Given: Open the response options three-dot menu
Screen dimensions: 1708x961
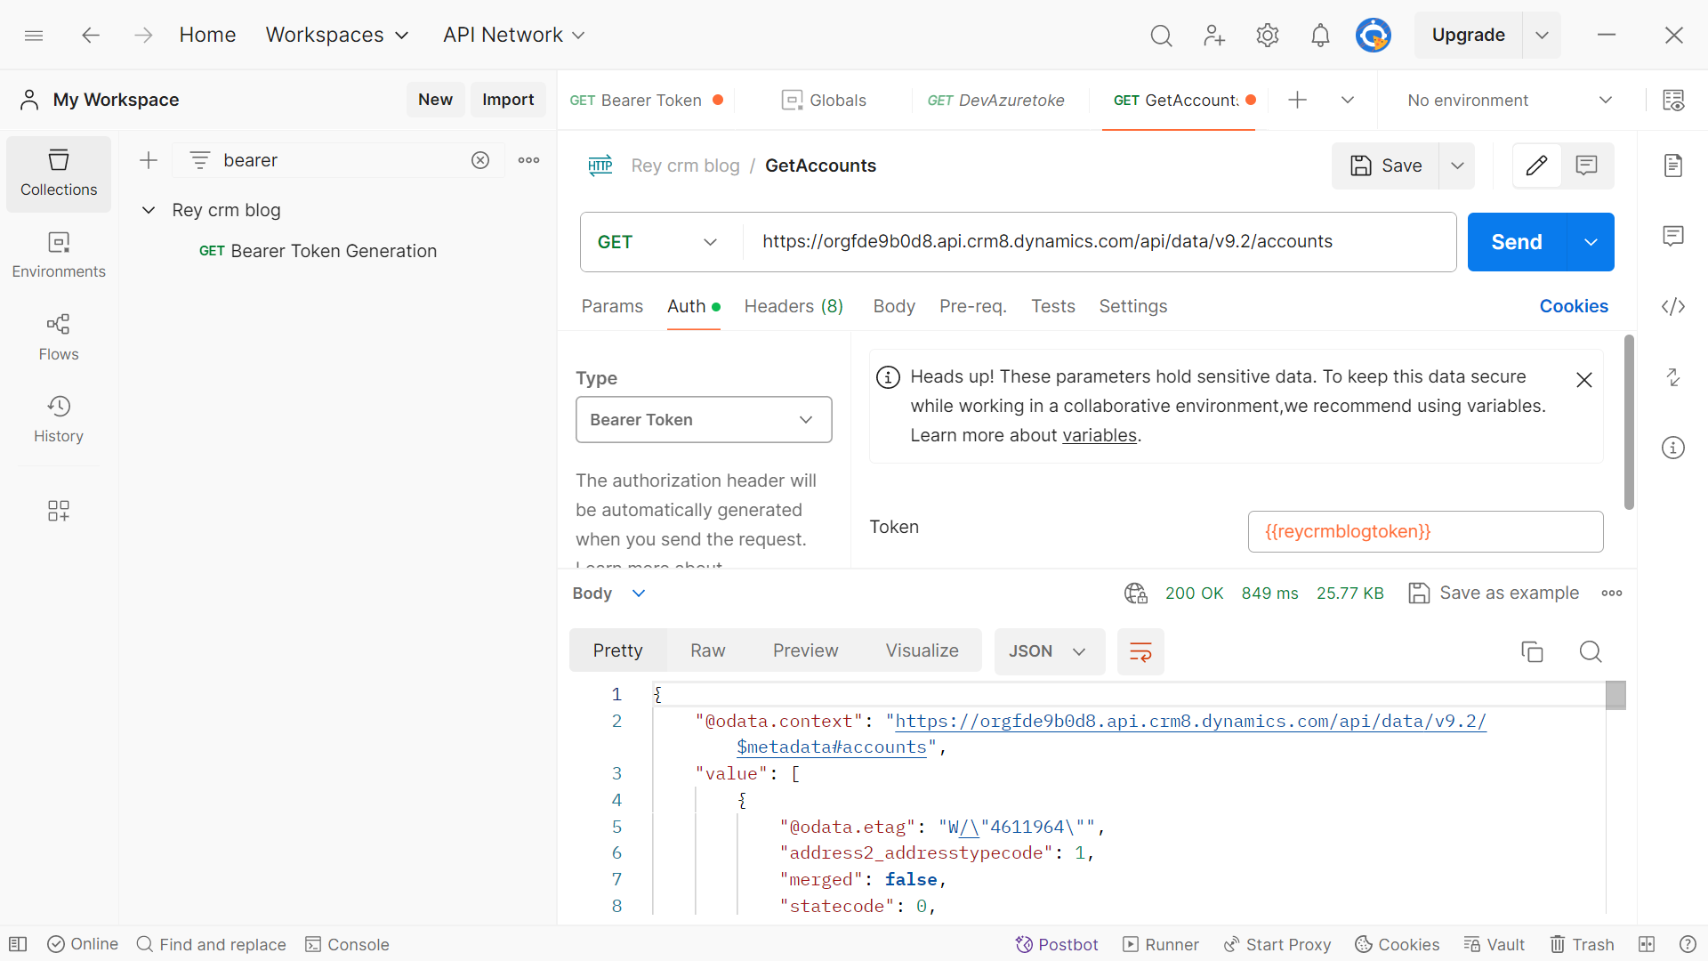Looking at the screenshot, I should pyautogui.click(x=1612, y=594).
